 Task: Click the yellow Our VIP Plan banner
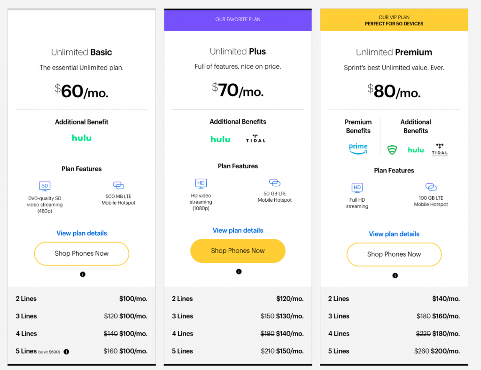click(394, 21)
